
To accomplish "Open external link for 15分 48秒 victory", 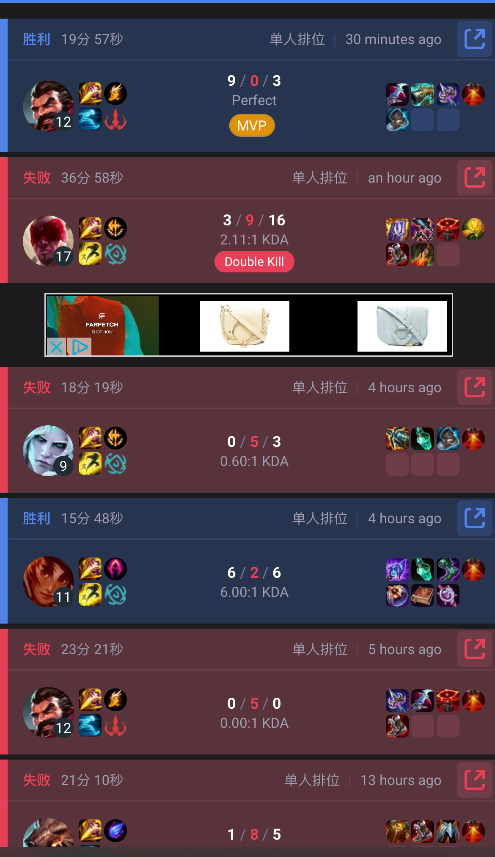I will point(474,518).
